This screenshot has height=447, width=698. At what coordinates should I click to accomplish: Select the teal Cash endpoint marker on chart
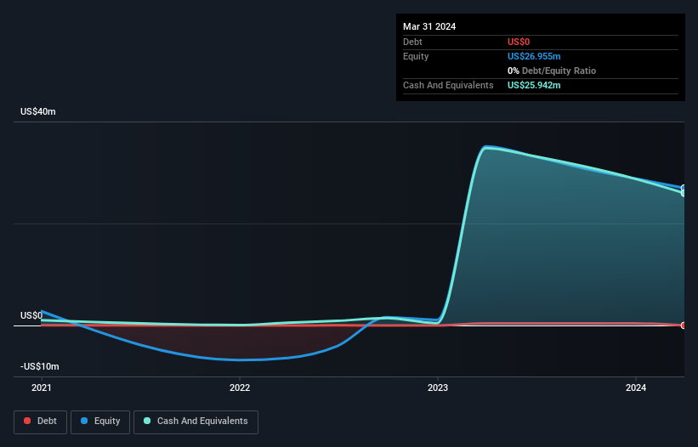coord(684,193)
